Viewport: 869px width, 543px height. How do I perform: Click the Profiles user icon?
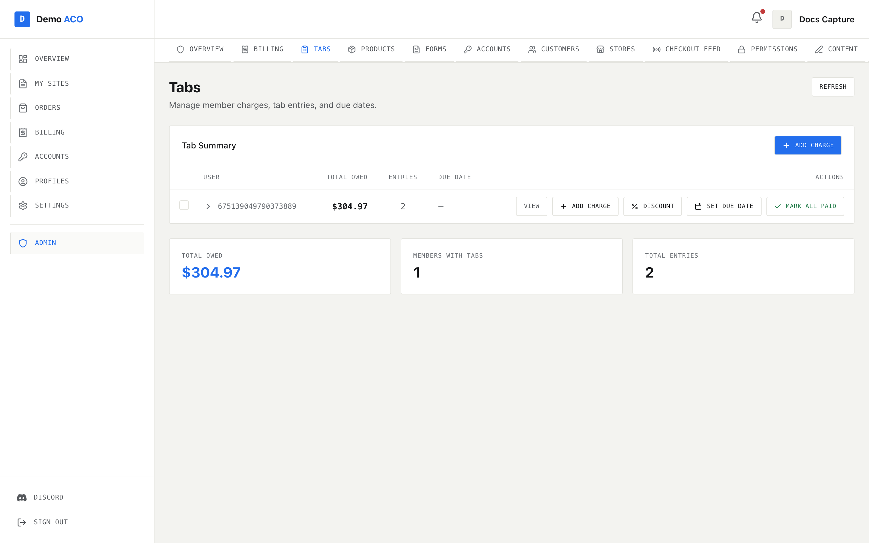tap(23, 181)
